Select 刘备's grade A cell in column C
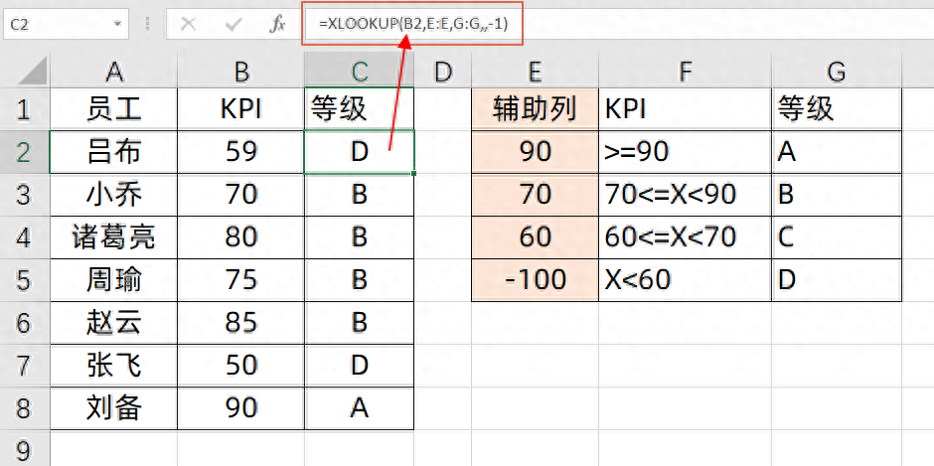Image resolution: width=934 pixels, height=466 pixels. pos(359,408)
